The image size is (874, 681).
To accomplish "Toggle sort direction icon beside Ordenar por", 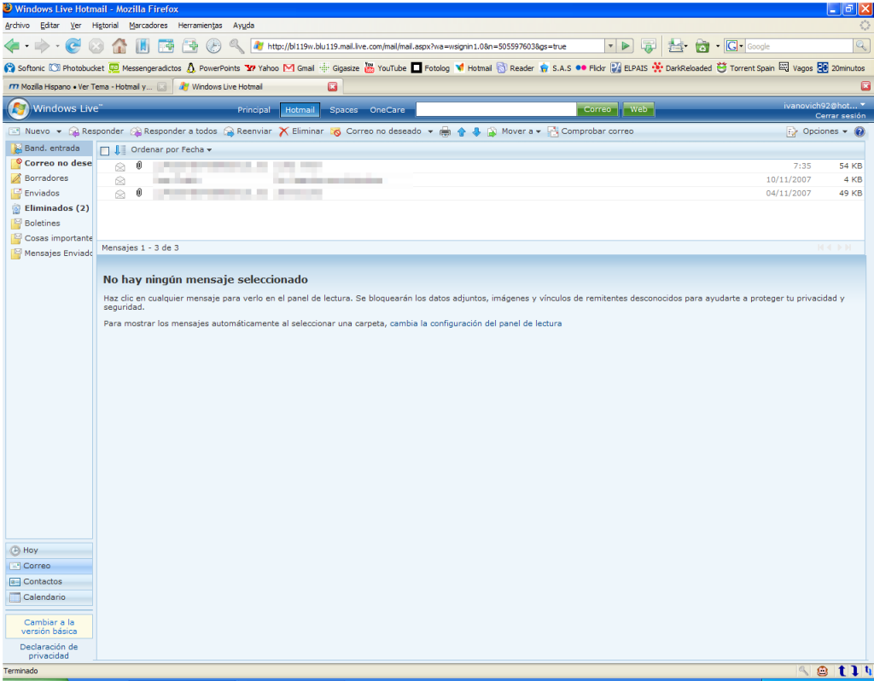I will tap(119, 150).
